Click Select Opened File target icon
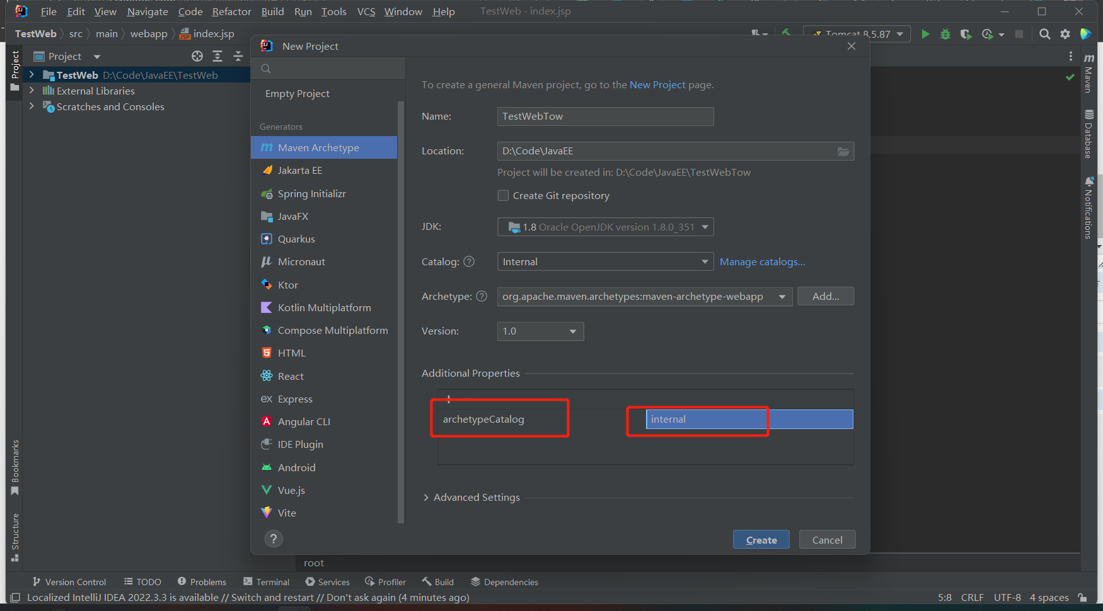 click(x=197, y=56)
